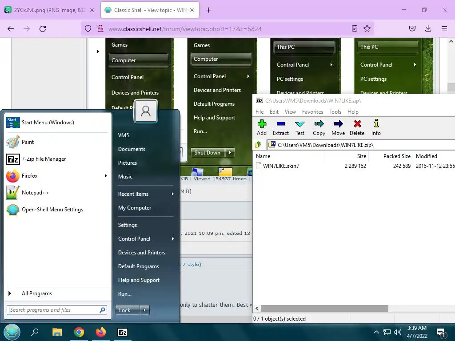
Task: Click in Search programs and files box
Action: (57, 310)
